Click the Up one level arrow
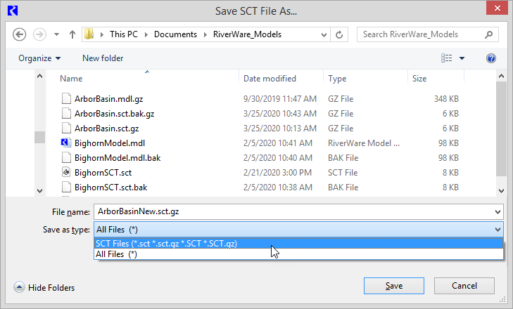The height and width of the screenshot is (309, 513). point(72,34)
